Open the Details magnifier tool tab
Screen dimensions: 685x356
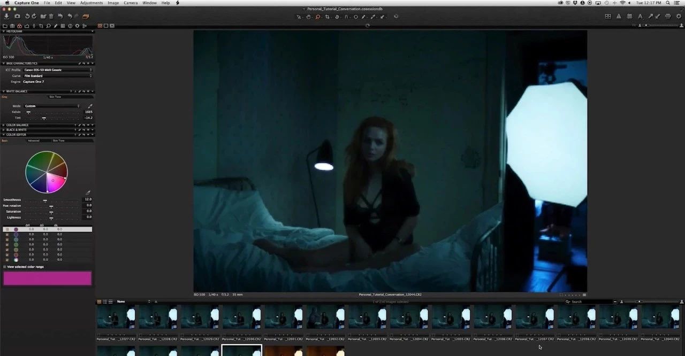click(48, 26)
